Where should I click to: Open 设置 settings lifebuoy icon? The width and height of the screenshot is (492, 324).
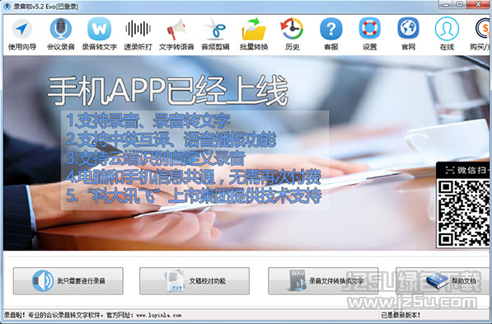pyautogui.click(x=370, y=34)
